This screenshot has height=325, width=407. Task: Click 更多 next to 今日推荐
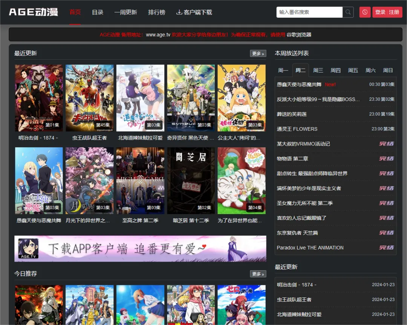258,274
